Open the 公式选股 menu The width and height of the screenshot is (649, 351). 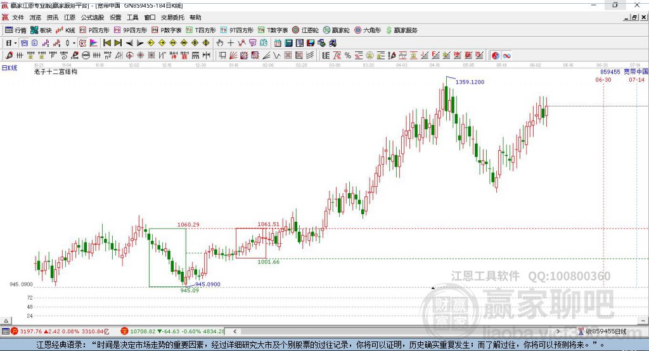[93, 17]
